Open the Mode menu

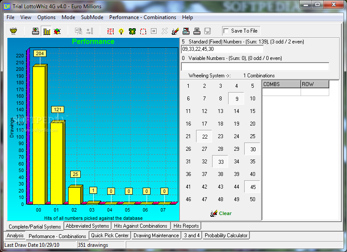click(x=68, y=17)
